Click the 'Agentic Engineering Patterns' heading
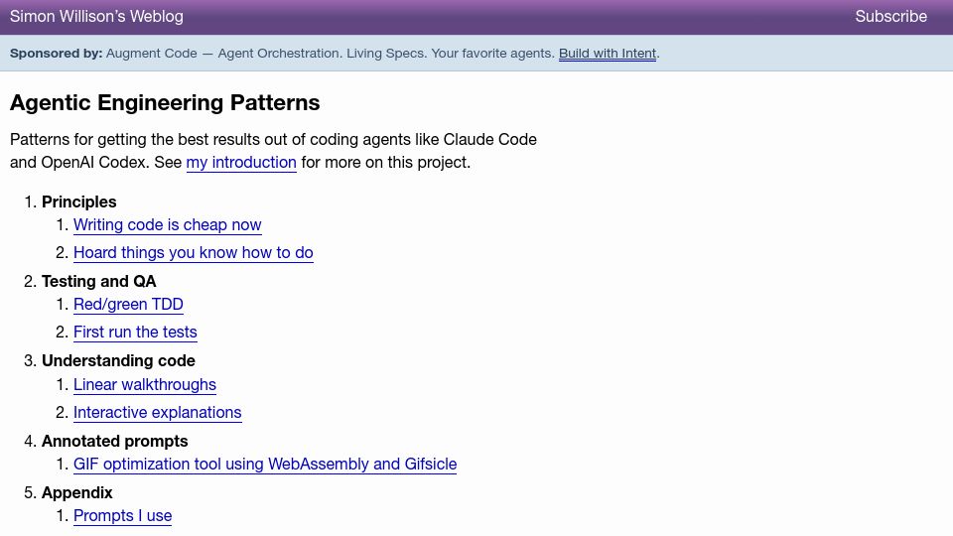The image size is (953, 536). click(x=165, y=102)
